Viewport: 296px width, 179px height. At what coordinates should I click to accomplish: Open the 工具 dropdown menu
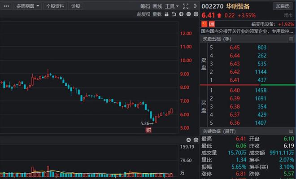click(x=172, y=6)
